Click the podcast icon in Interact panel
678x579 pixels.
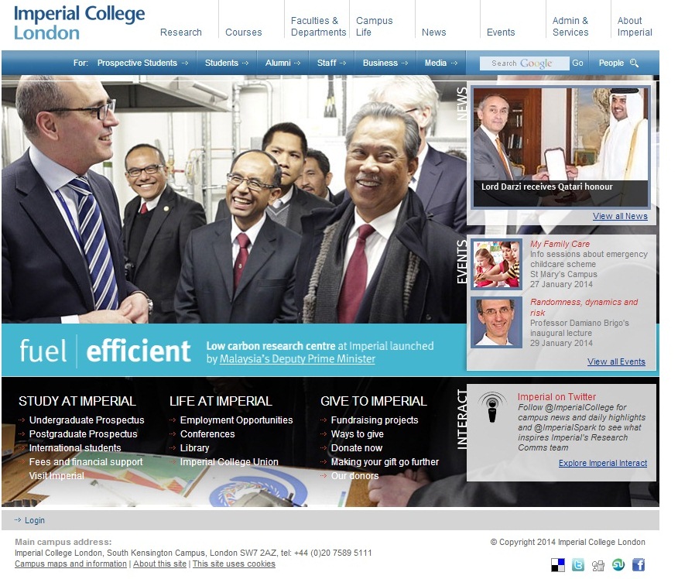click(492, 407)
